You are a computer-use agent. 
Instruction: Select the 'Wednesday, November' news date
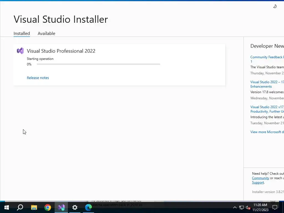[267, 98]
